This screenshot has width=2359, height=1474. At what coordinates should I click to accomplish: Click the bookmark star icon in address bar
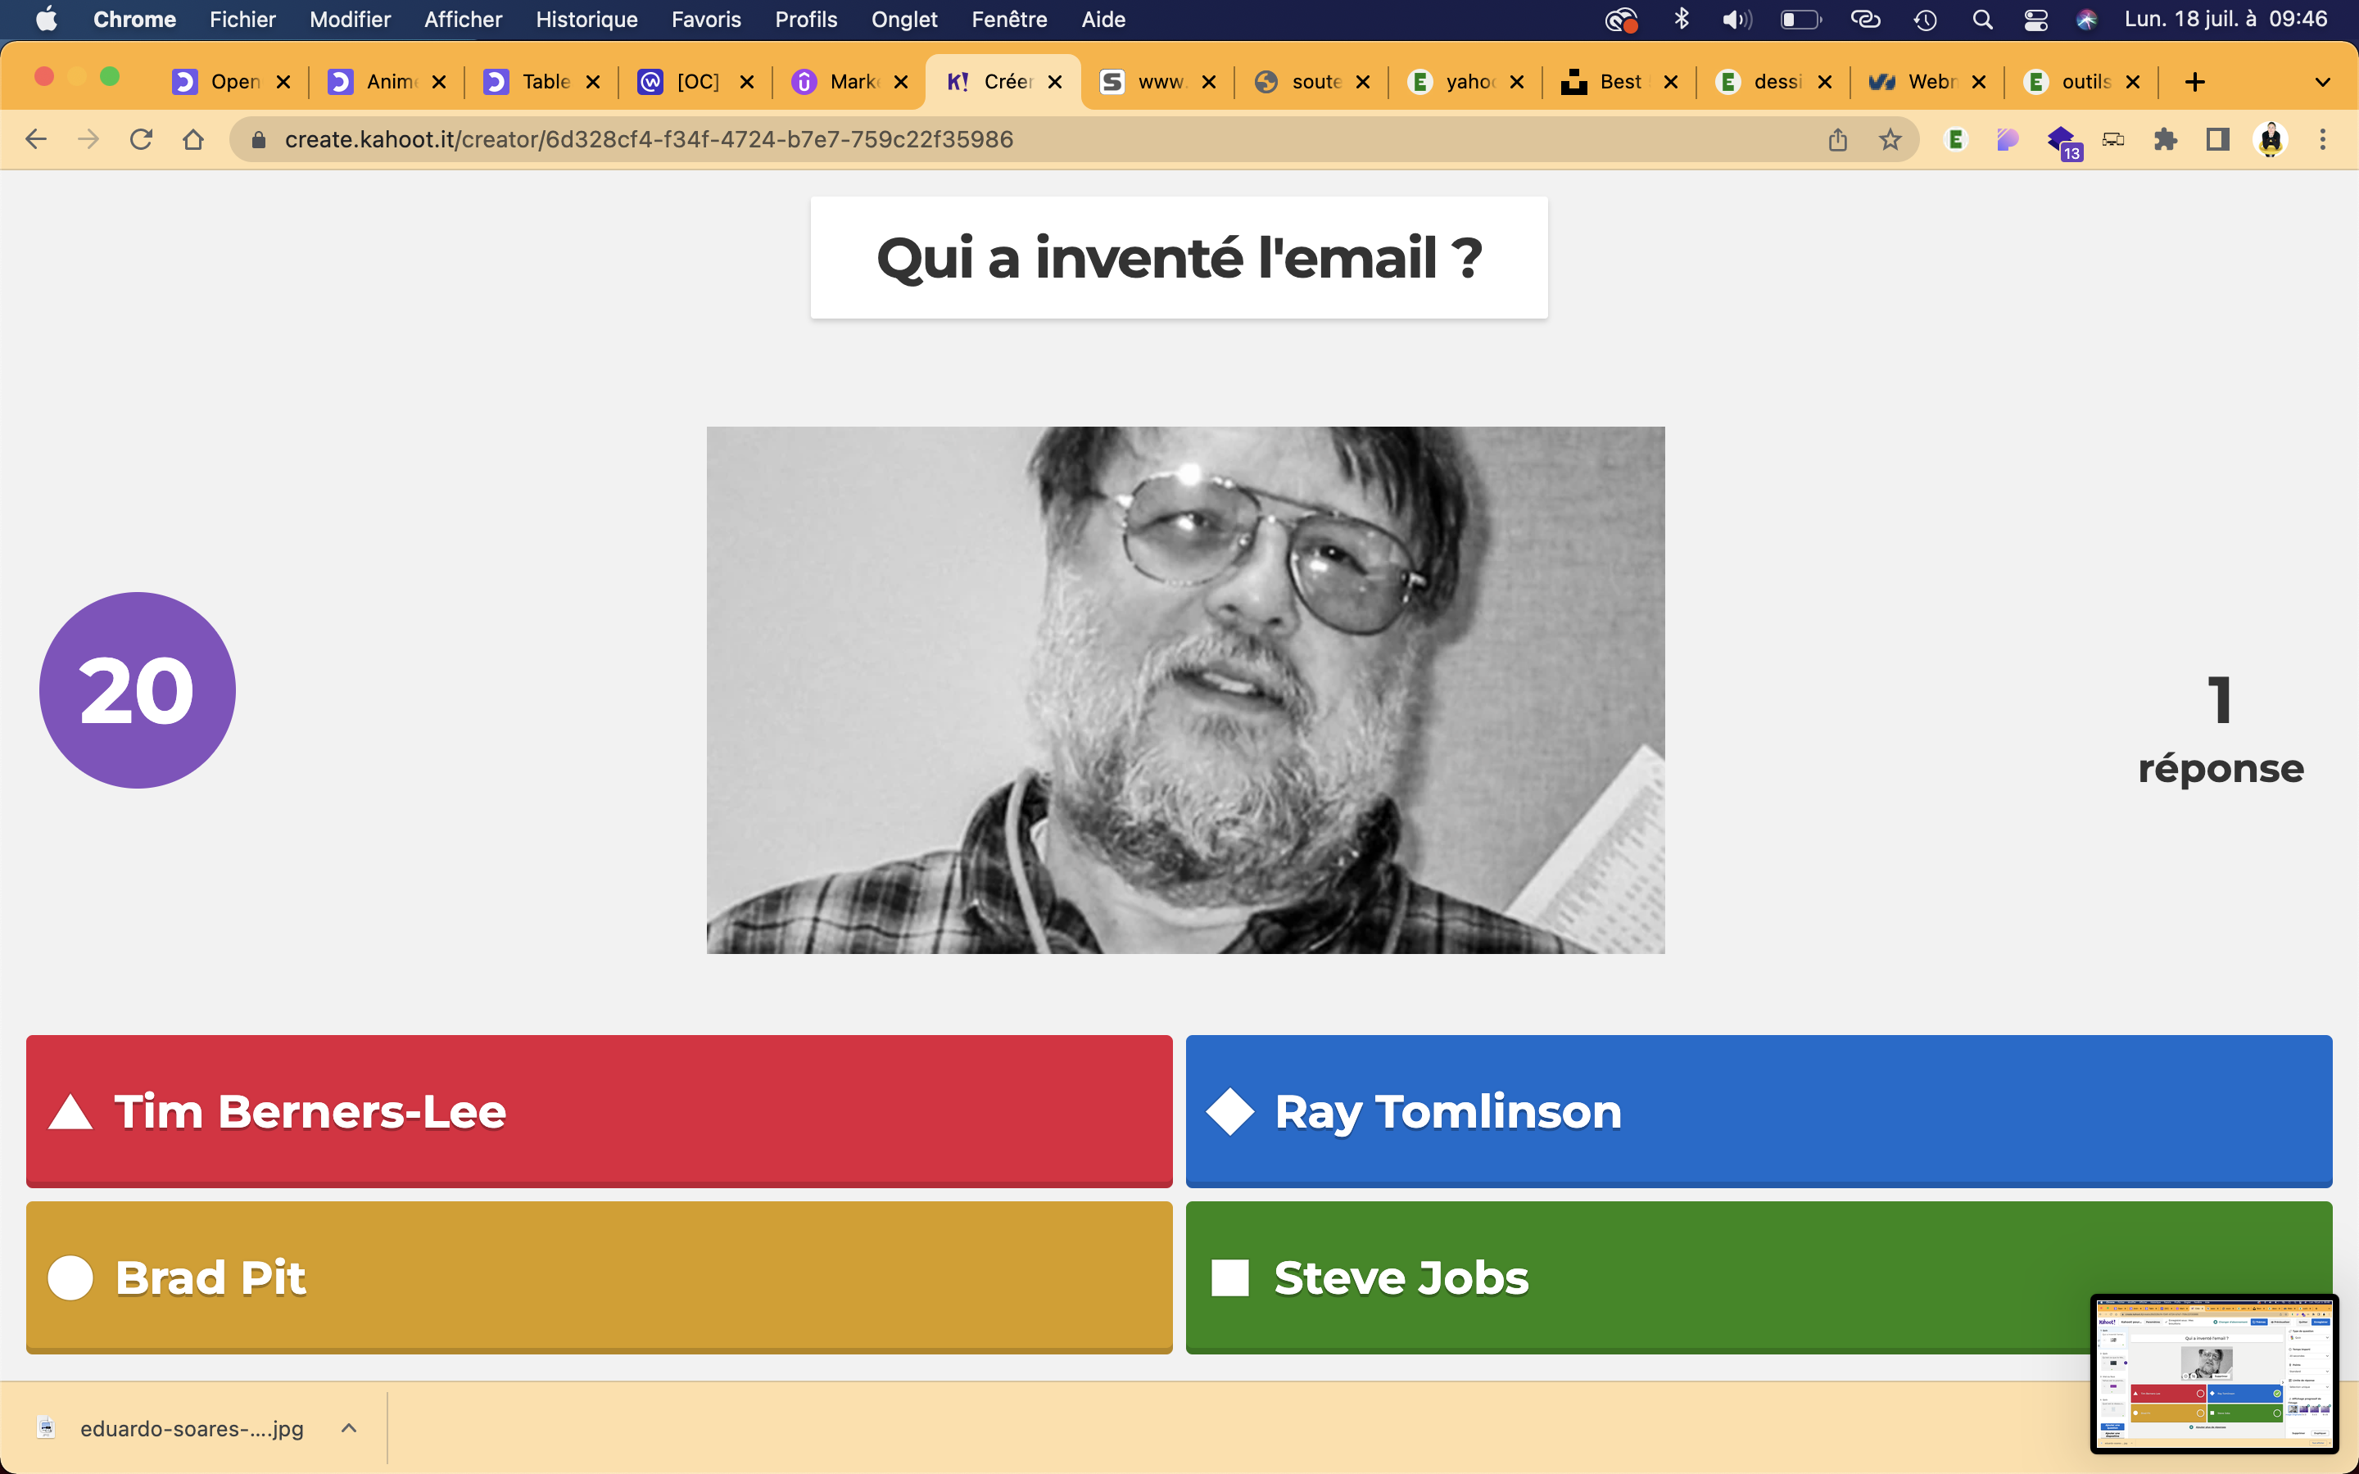(x=1890, y=139)
